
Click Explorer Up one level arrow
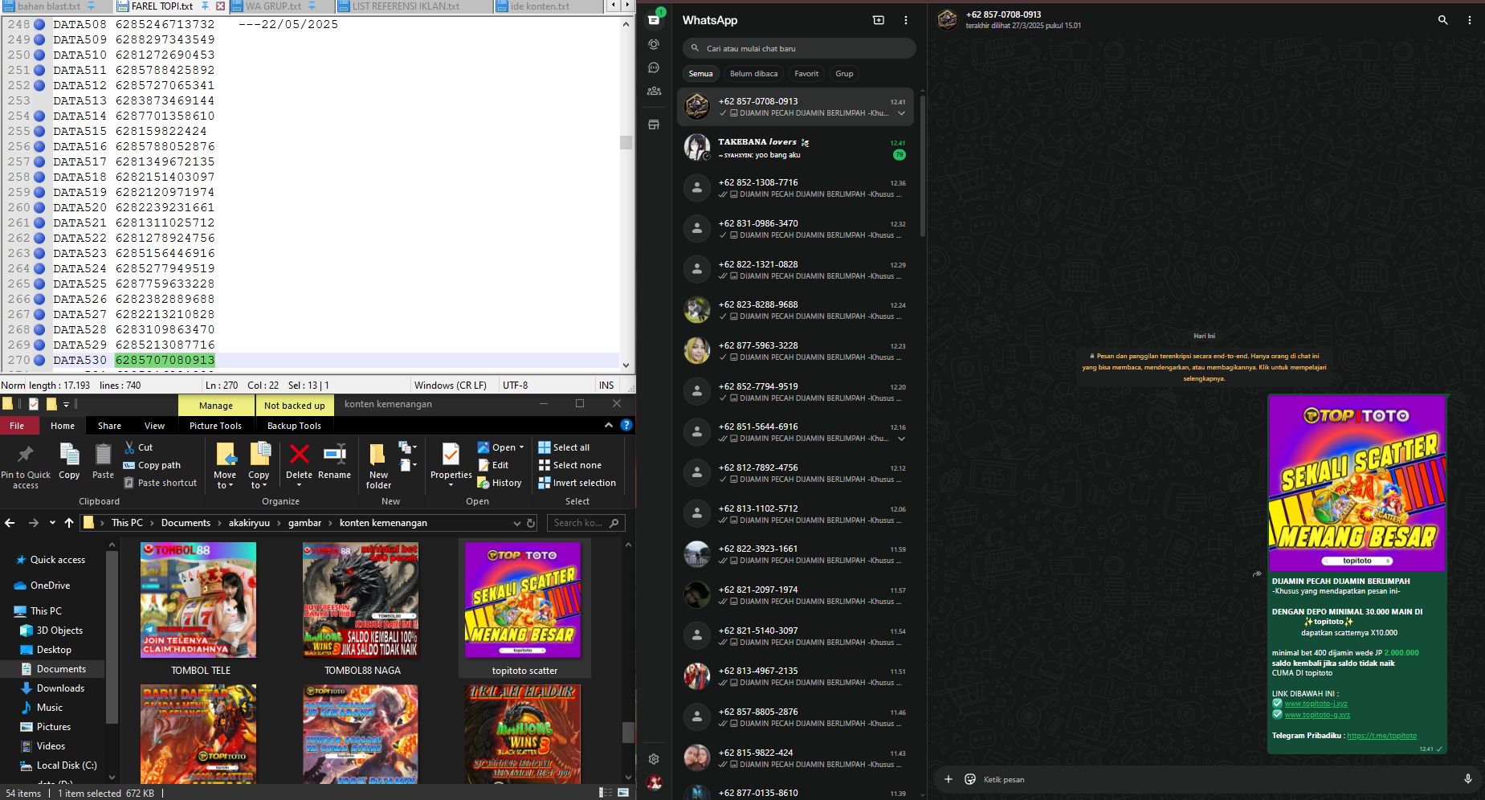(69, 523)
